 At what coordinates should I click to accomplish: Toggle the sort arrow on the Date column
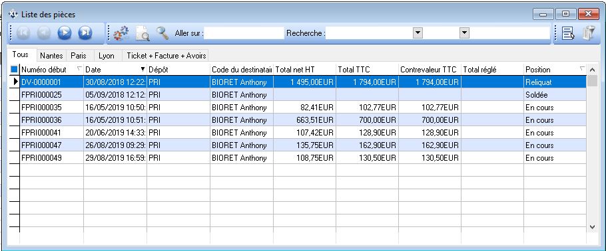[143, 69]
